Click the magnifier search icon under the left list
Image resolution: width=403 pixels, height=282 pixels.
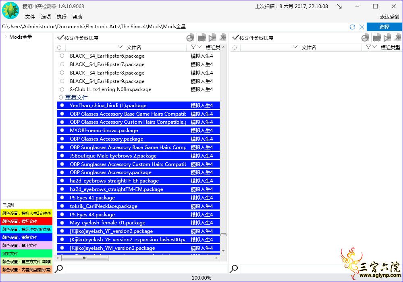coord(59,269)
